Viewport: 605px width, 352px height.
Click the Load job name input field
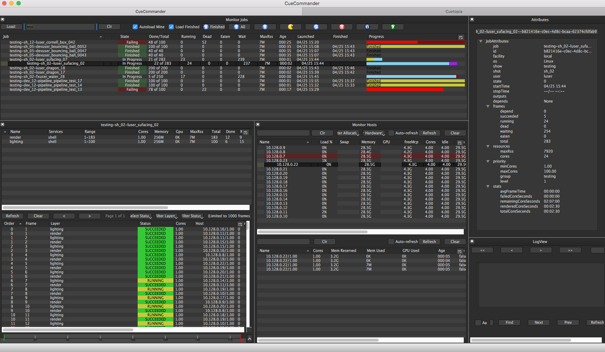click(x=60, y=27)
